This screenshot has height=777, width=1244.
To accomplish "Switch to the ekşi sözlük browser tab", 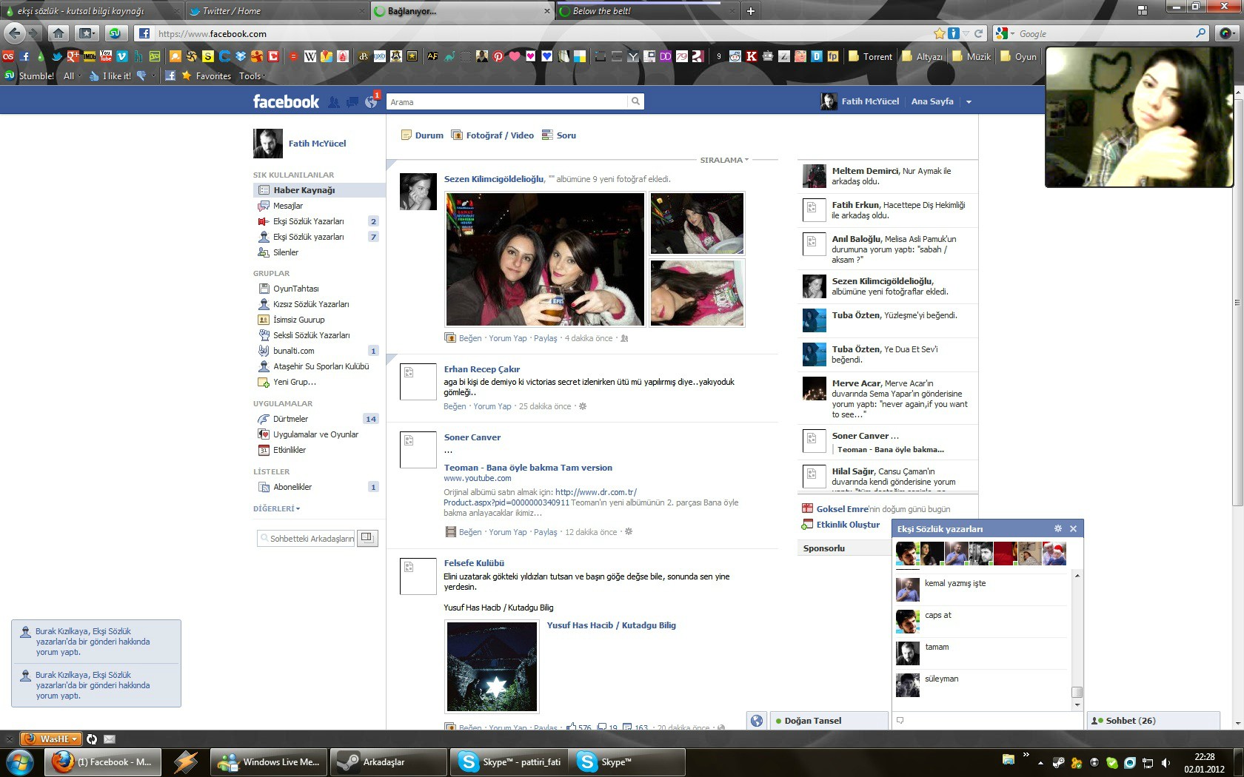I will 90,11.
